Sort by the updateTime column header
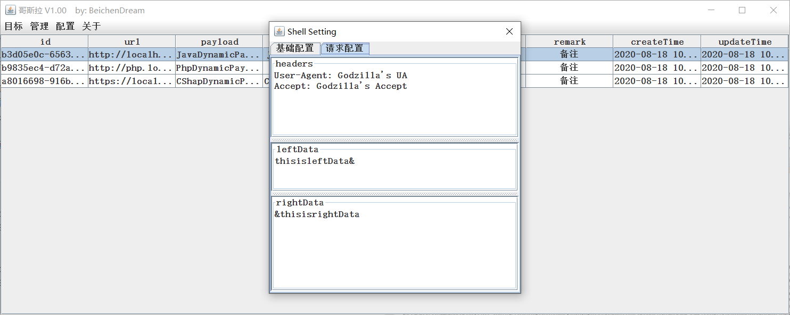This screenshot has width=790, height=315. coord(744,42)
